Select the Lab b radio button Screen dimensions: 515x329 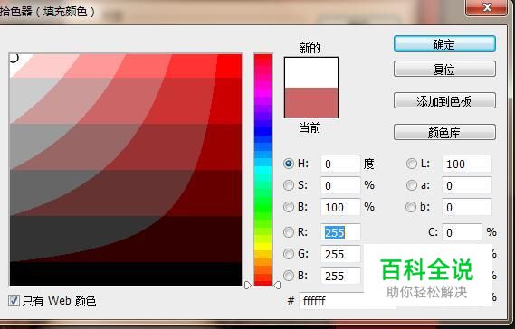412,207
